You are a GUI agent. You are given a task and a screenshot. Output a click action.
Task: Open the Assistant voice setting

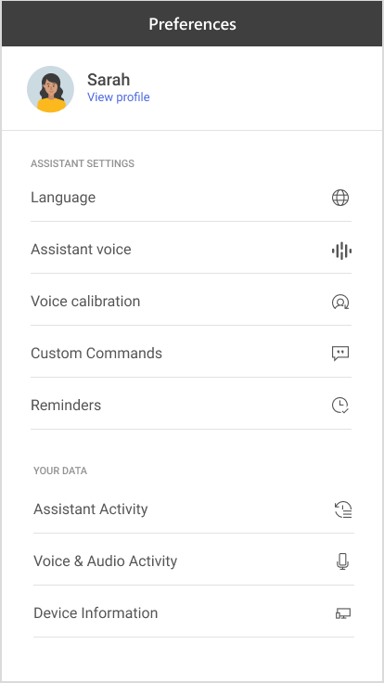point(191,249)
